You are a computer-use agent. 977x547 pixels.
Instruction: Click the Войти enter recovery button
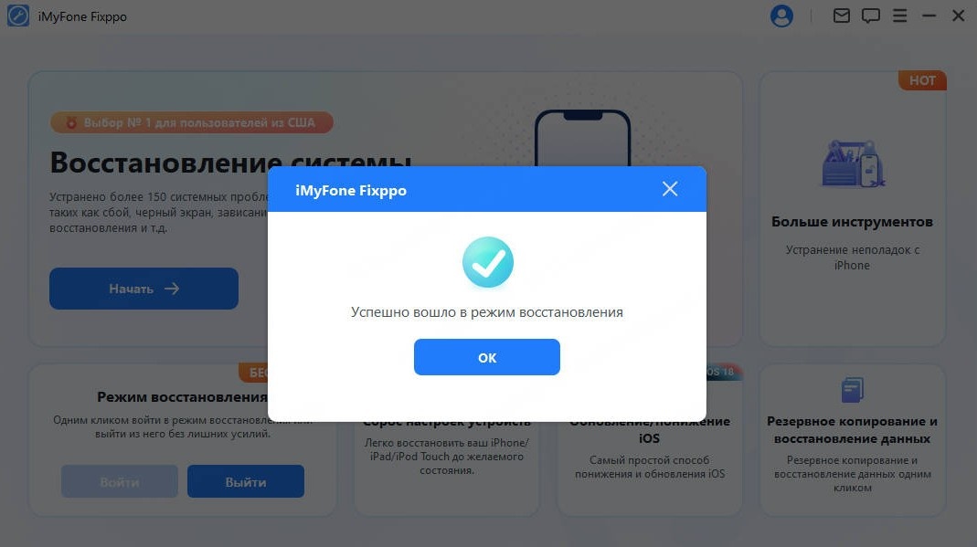pyautogui.click(x=120, y=481)
